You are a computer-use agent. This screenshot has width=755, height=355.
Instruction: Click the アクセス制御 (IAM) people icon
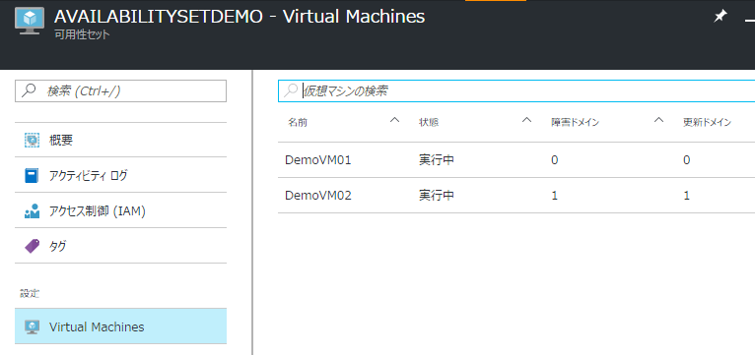32,210
